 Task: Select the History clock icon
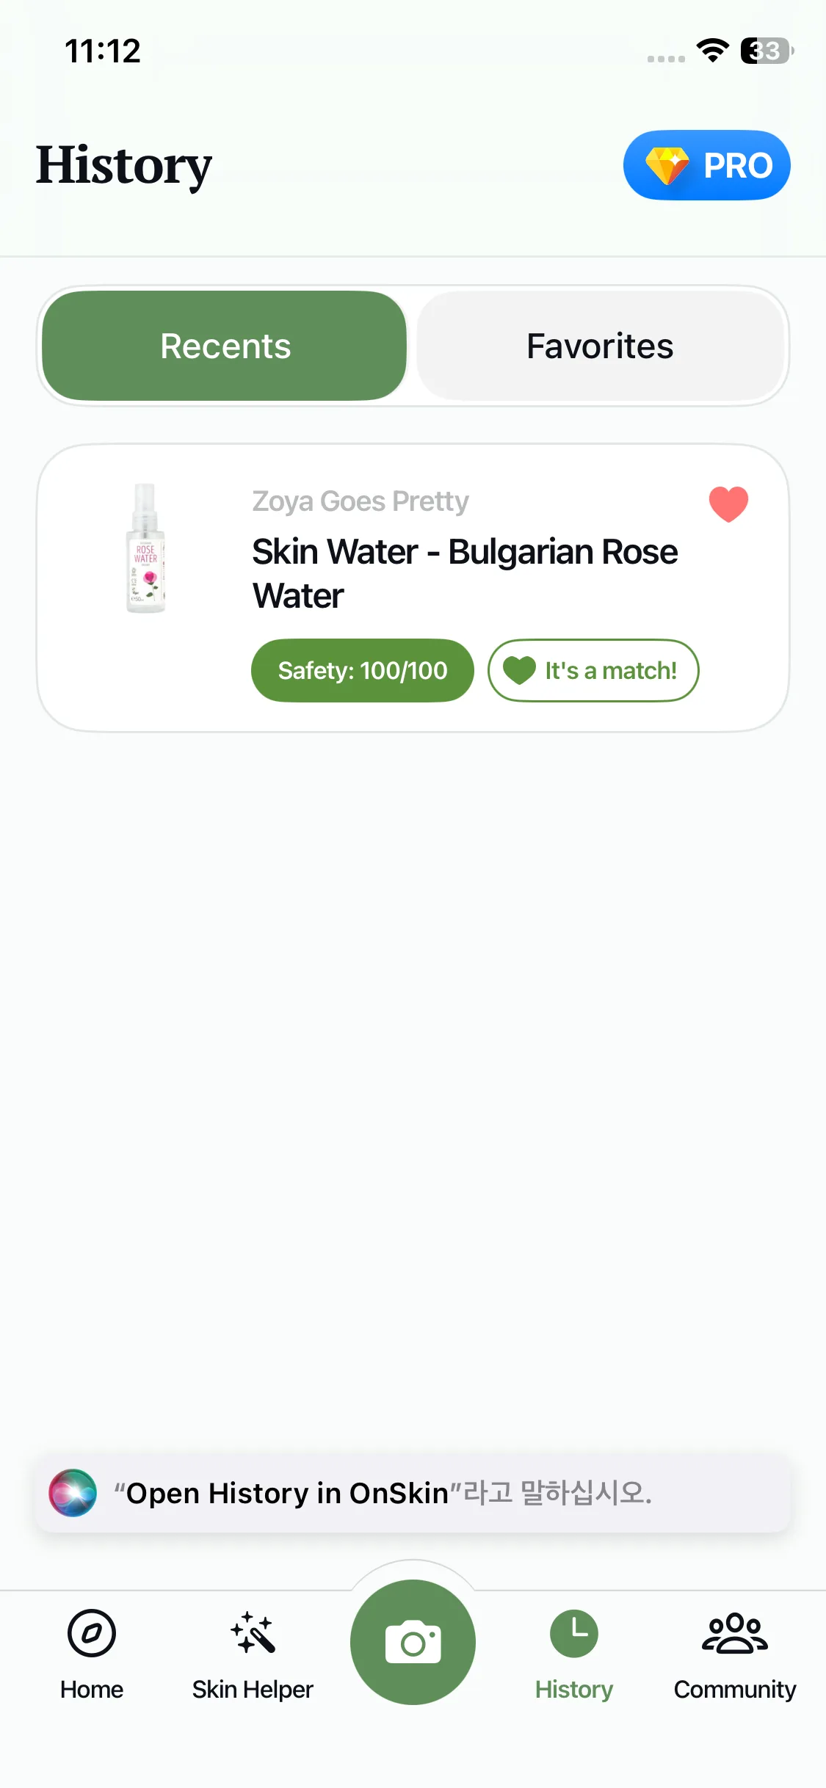click(574, 1634)
